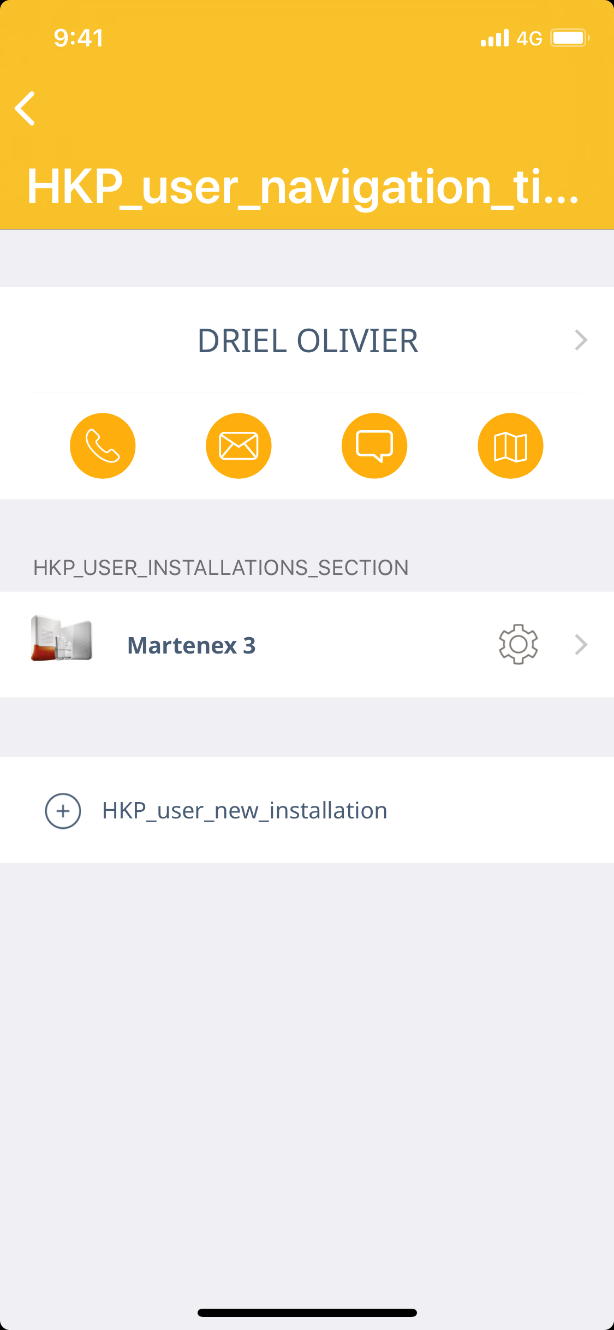Expand the chevron beside DRIEL OLIVIER

tap(581, 340)
